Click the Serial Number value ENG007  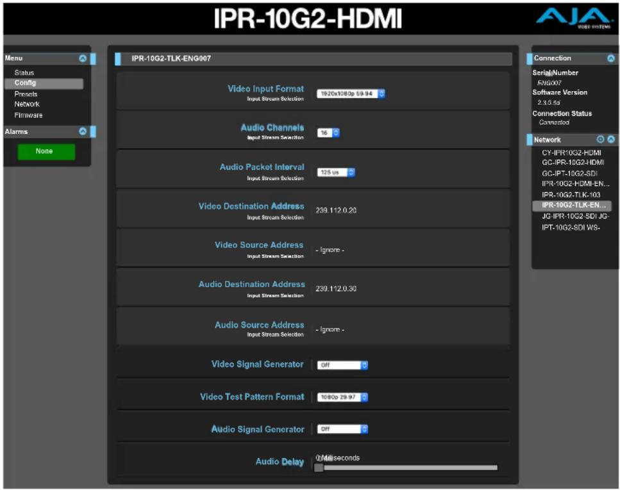click(x=549, y=83)
